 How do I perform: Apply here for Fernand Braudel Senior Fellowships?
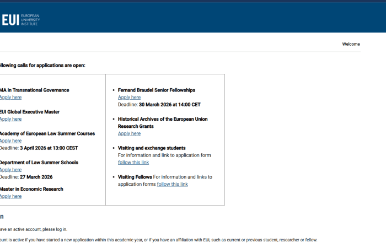click(x=129, y=98)
